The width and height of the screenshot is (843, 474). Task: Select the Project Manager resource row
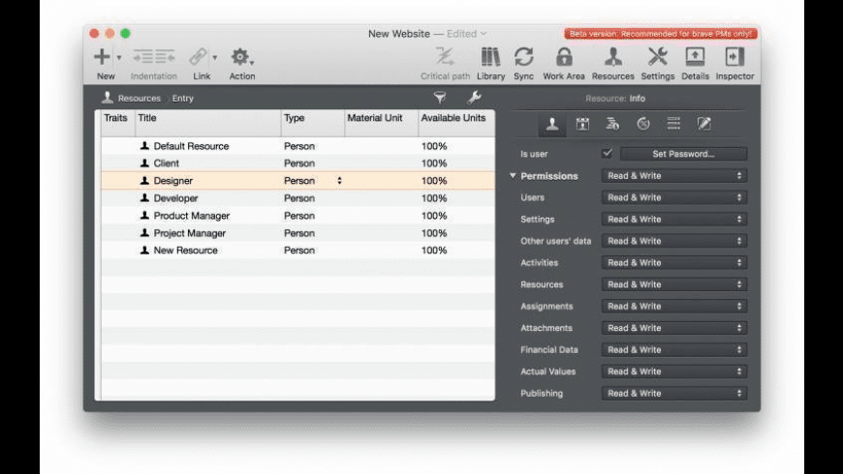tap(189, 233)
